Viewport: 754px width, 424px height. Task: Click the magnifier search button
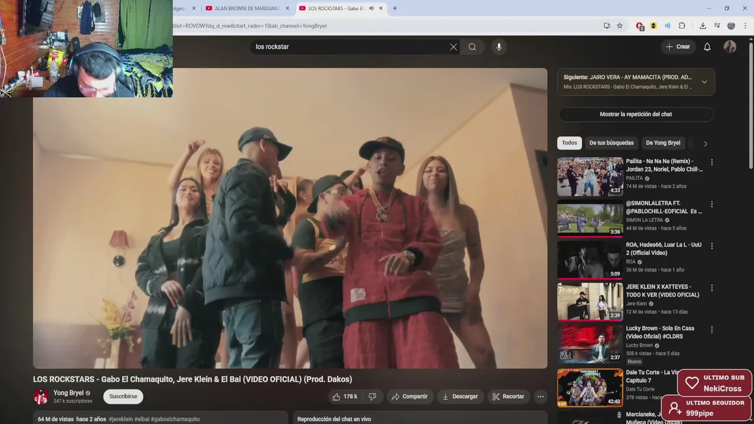pyautogui.click(x=472, y=47)
